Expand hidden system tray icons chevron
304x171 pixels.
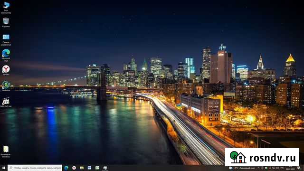[x=258, y=168]
